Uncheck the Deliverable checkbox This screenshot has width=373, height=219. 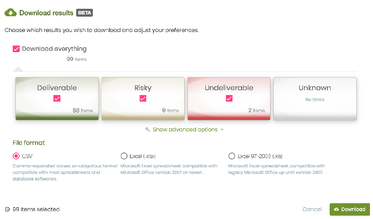pos(57,98)
